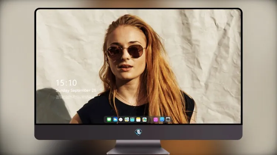Click the logo badge on monitor chin

tap(138, 132)
